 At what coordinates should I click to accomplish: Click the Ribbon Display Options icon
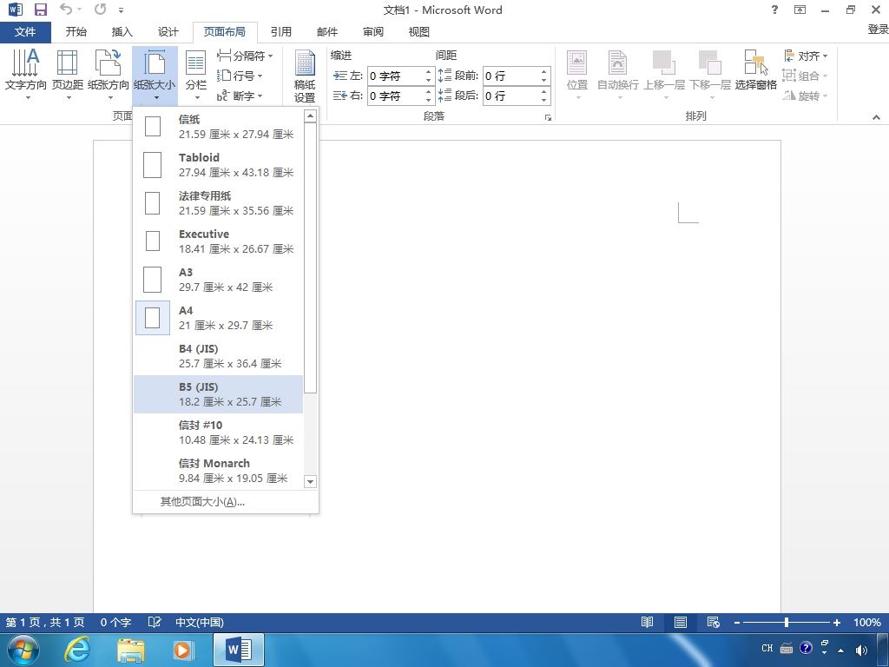[800, 10]
